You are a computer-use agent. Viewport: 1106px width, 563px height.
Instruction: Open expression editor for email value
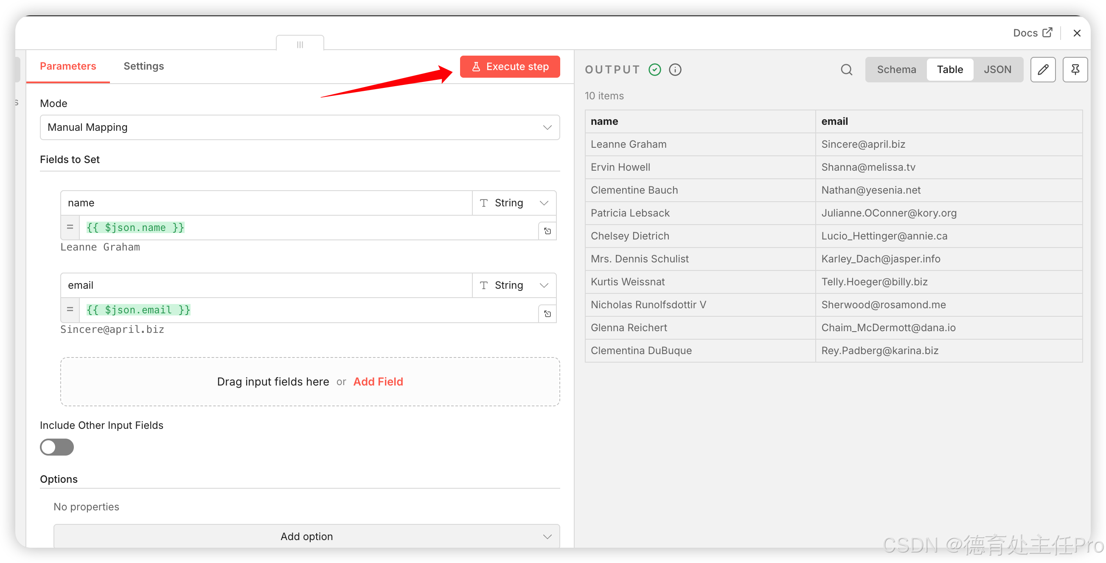click(x=547, y=313)
